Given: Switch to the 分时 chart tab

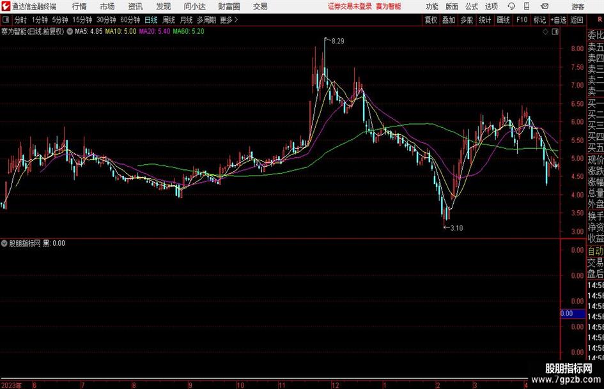Looking at the screenshot, I should 20,20.
